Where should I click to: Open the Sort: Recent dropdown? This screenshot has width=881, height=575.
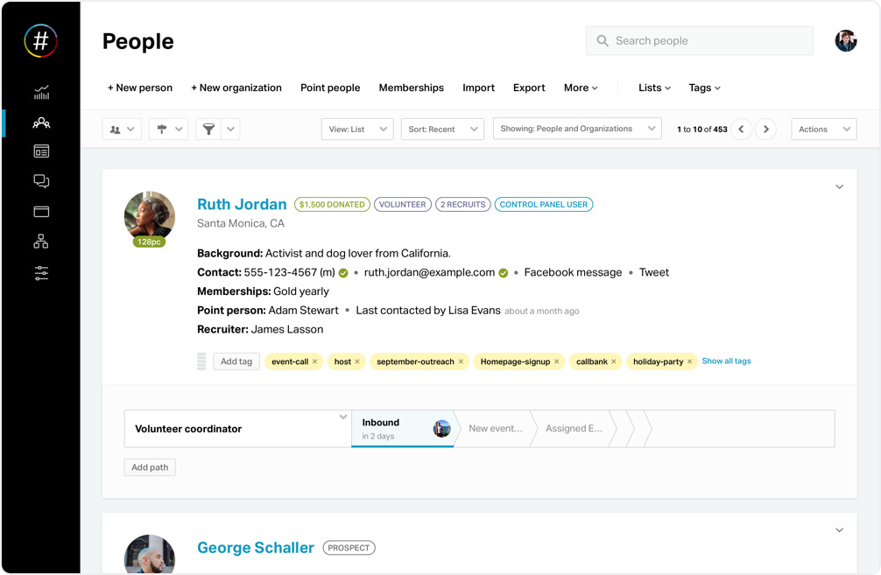pyautogui.click(x=441, y=130)
